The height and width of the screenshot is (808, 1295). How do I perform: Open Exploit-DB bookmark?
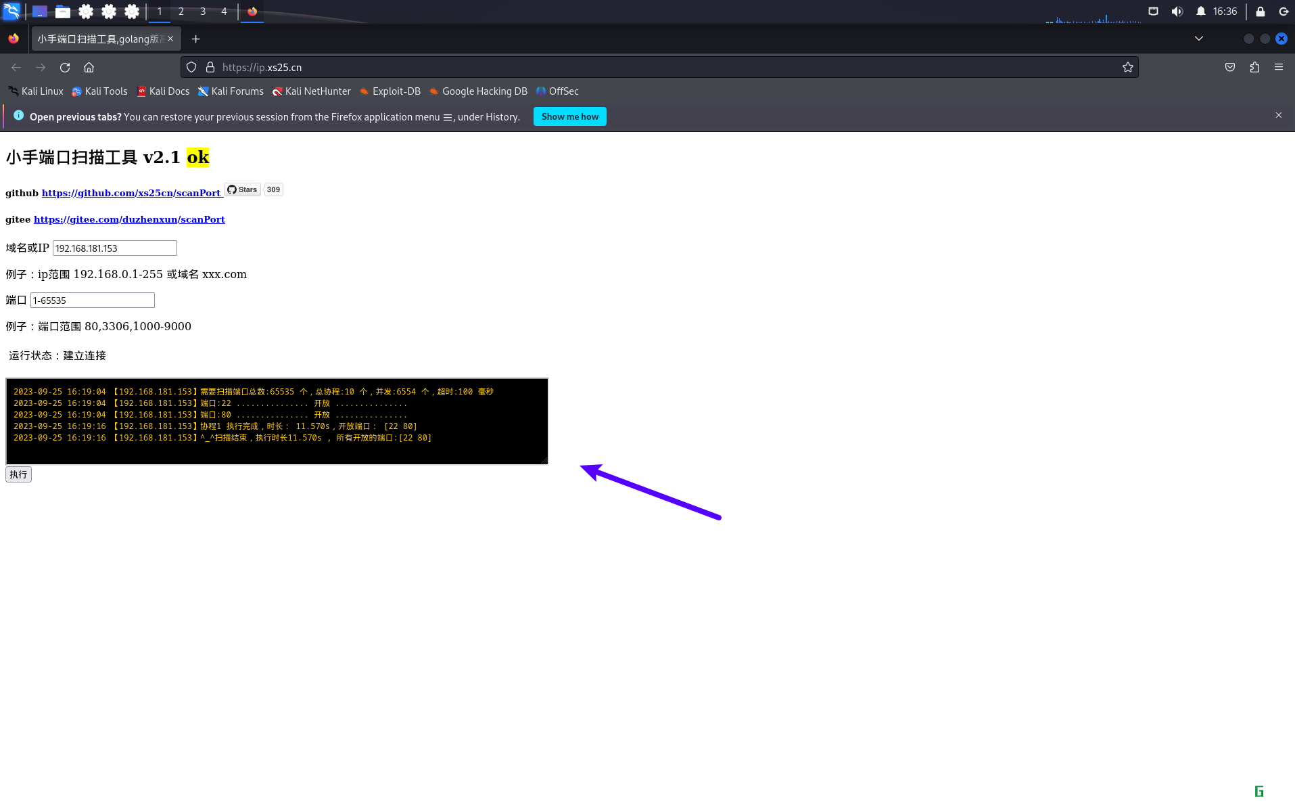[390, 91]
